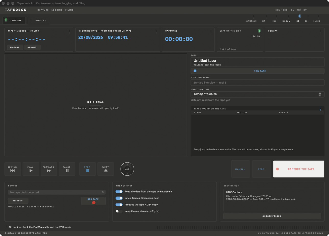Switch to the Logging tab
329x236 pixels.
39,21
